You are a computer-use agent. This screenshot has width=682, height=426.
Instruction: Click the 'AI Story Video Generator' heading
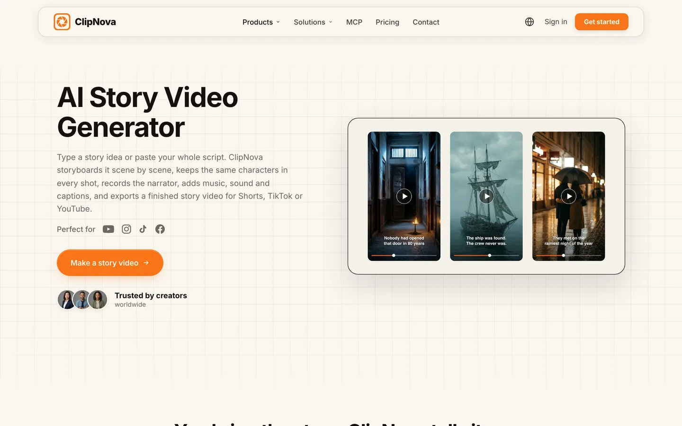click(147, 112)
